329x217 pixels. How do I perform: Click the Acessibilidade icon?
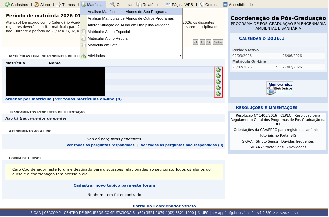(x=225, y=4)
